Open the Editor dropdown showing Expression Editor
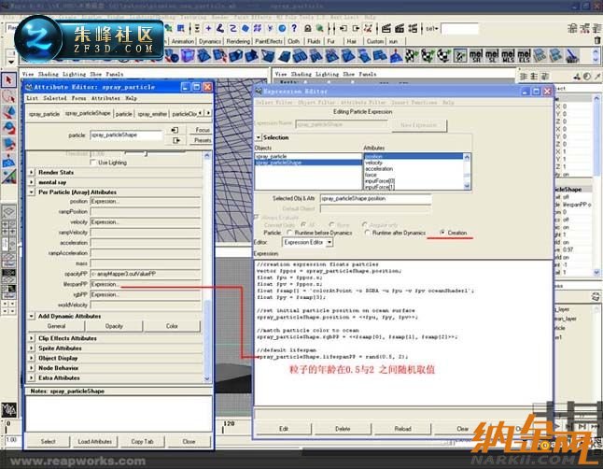The width and height of the screenshot is (603, 469). (x=308, y=242)
